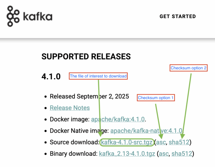Click the sha512 link for Source download
This screenshot has width=215, height=167.
[x=179, y=142]
